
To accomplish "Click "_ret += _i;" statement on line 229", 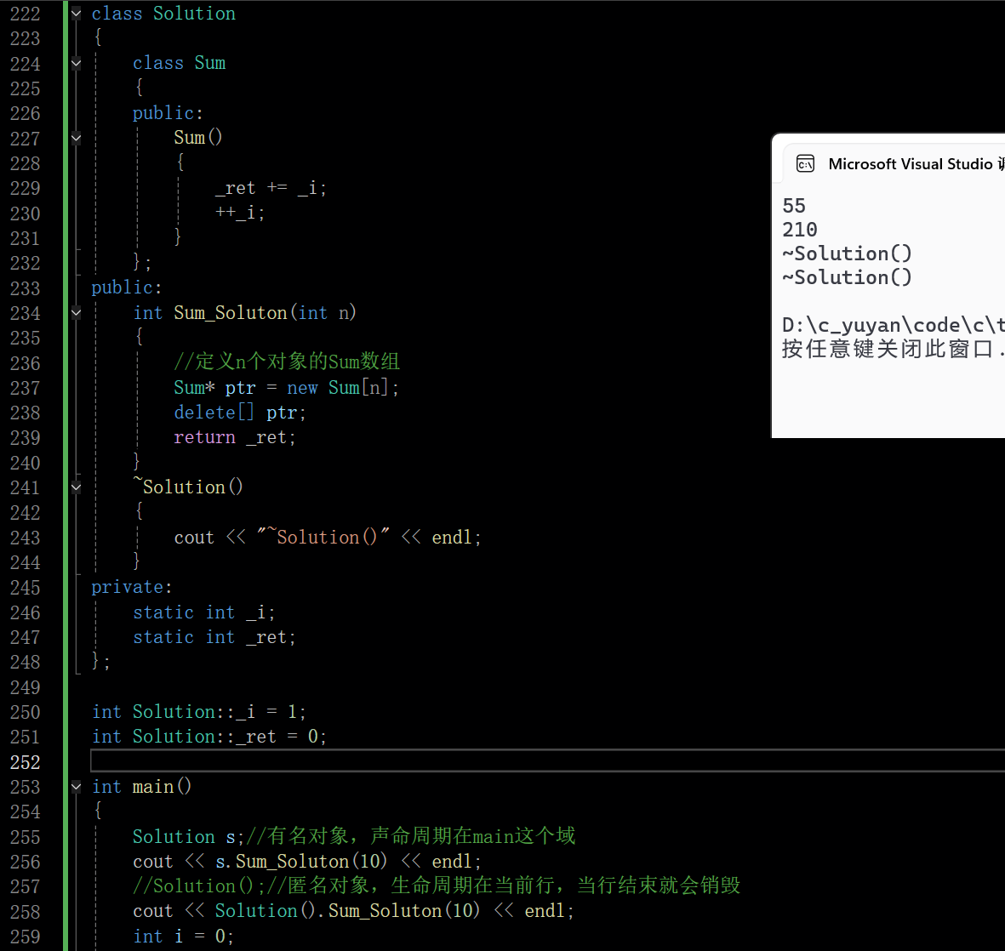I will pos(271,188).
